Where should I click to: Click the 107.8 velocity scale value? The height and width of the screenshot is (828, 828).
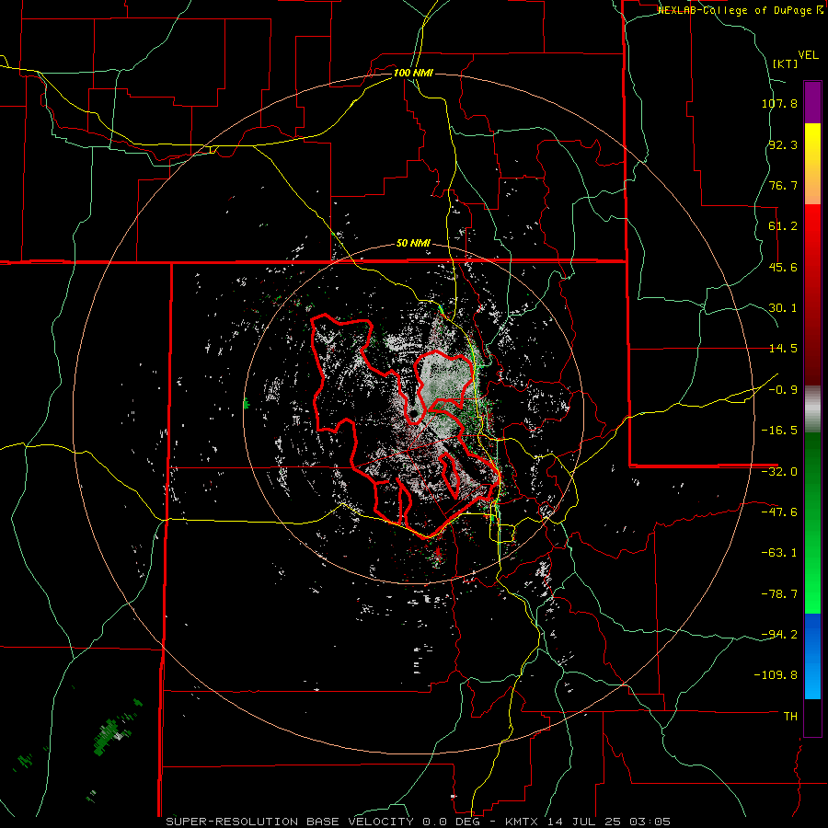pos(779,103)
